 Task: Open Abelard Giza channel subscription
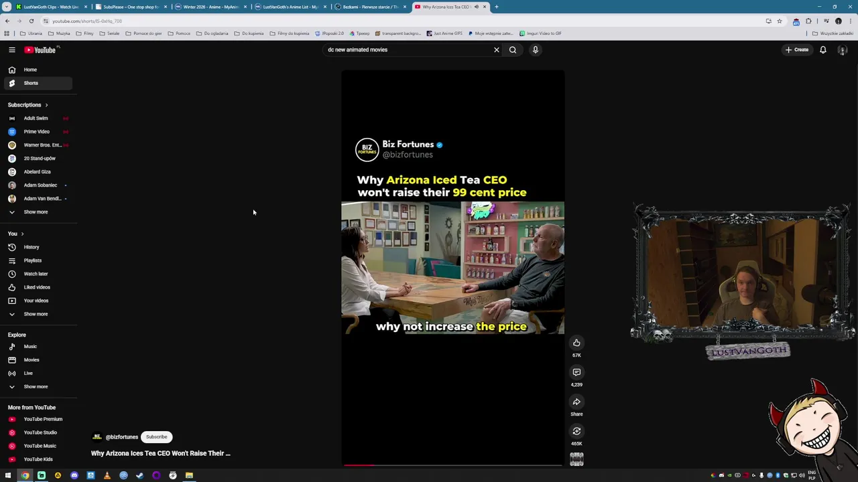pyautogui.click(x=37, y=171)
